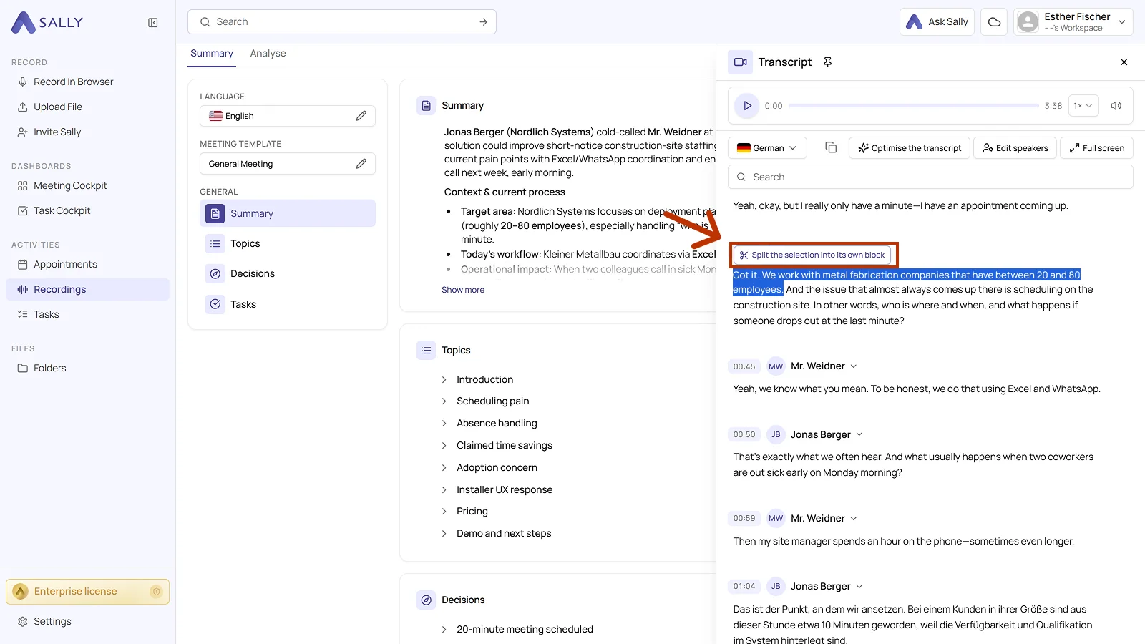The width and height of the screenshot is (1145, 644).
Task: Open Optimise the transcript
Action: click(910, 148)
